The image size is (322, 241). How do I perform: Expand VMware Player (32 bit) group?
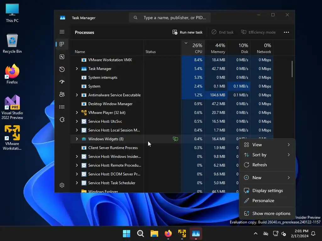click(77, 113)
